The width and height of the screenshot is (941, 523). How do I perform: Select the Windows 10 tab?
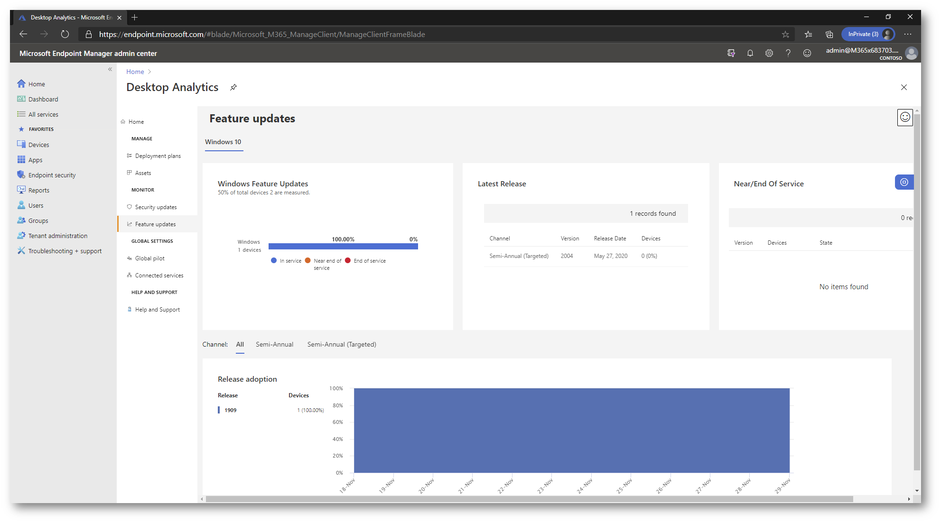(223, 142)
